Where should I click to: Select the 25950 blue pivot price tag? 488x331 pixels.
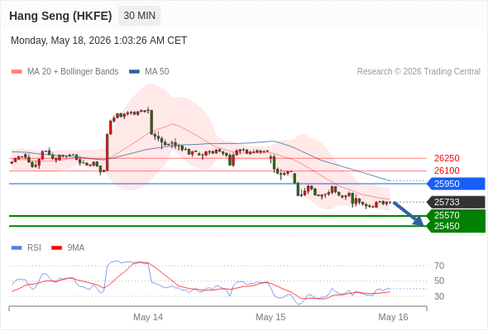tap(457, 184)
